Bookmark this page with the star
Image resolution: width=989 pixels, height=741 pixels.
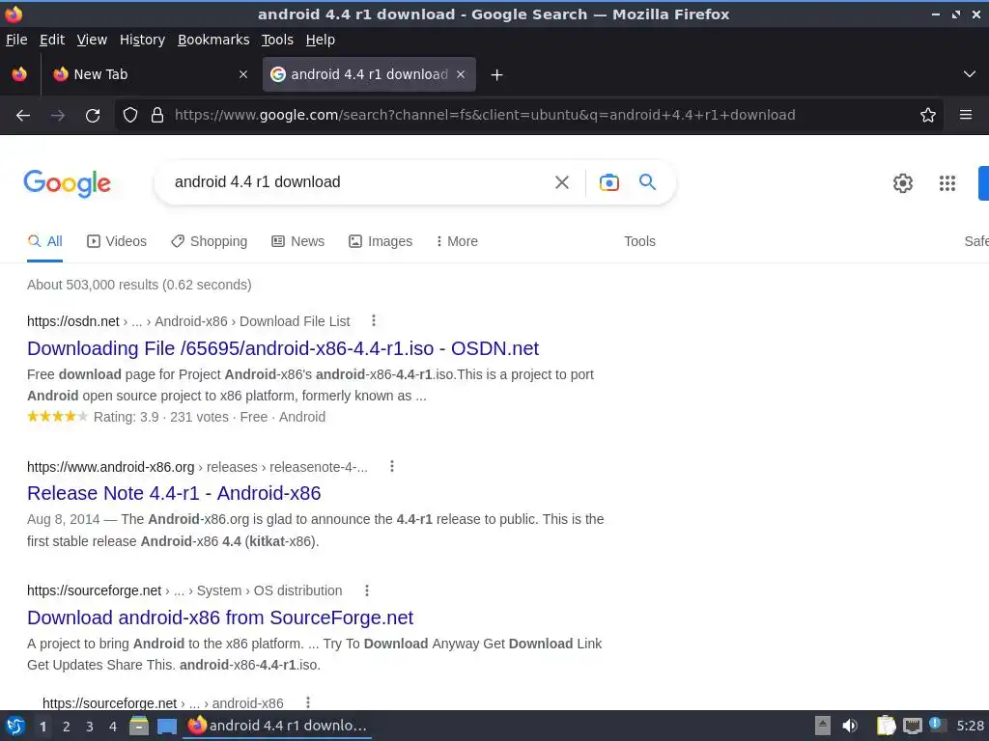(928, 115)
